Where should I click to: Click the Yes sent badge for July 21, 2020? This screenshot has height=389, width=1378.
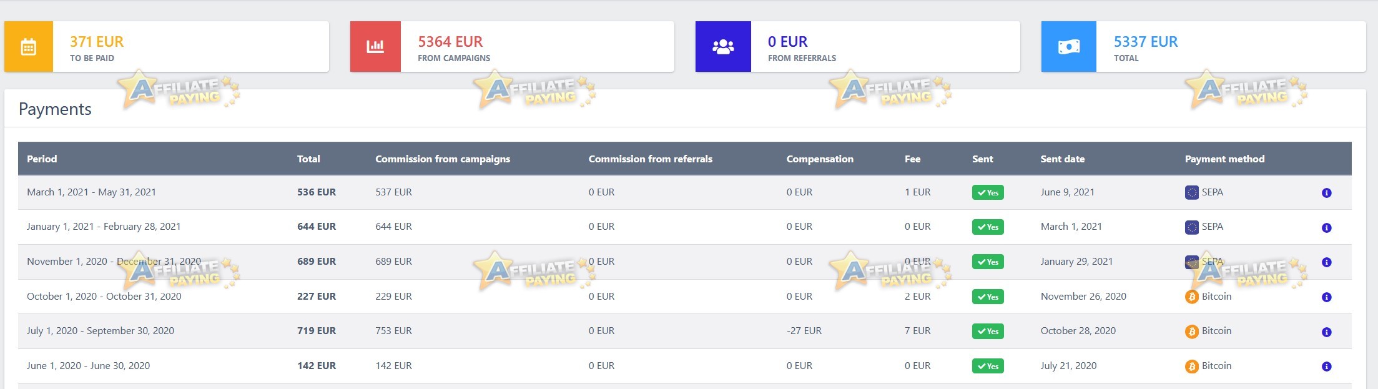(988, 366)
